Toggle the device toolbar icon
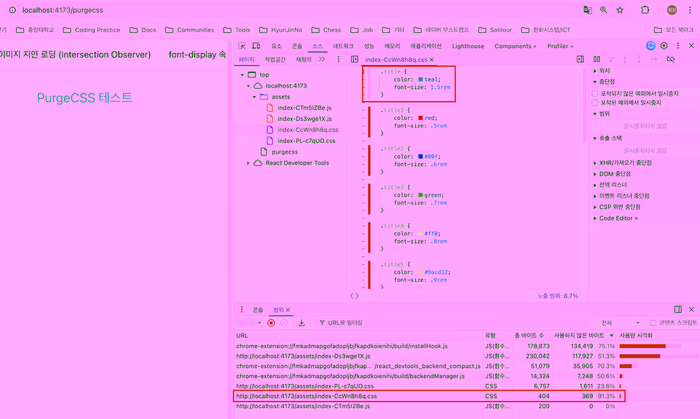 click(x=256, y=46)
